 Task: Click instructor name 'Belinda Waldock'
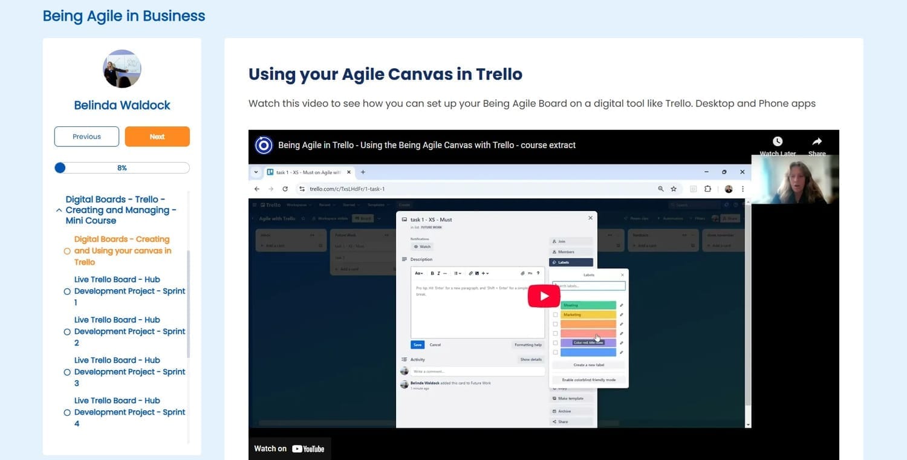(x=122, y=105)
